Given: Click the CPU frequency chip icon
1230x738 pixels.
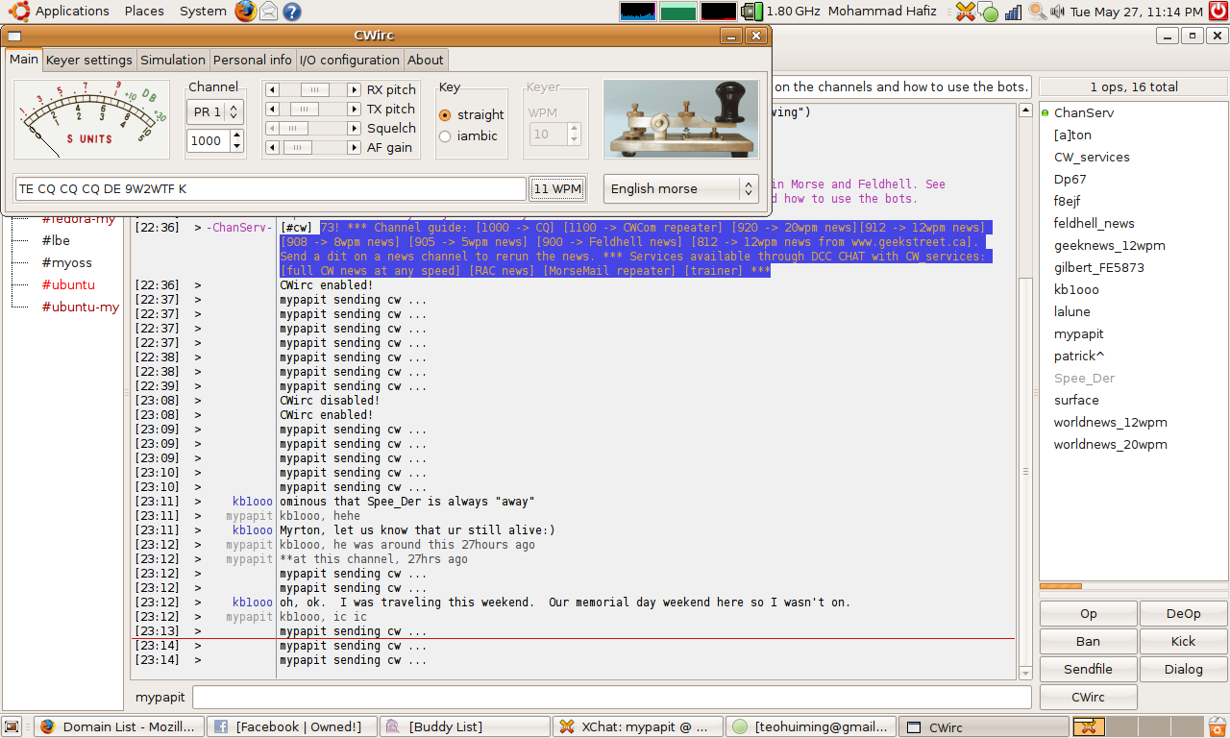Looking at the screenshot, I should coord(751,12).
